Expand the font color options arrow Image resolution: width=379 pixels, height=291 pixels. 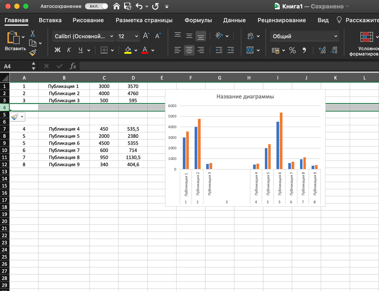(153, 50)
